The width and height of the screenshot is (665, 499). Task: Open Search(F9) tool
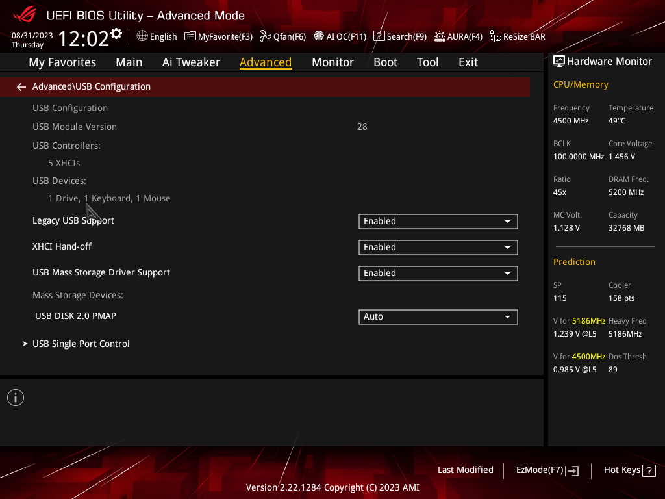click(400, 36)
